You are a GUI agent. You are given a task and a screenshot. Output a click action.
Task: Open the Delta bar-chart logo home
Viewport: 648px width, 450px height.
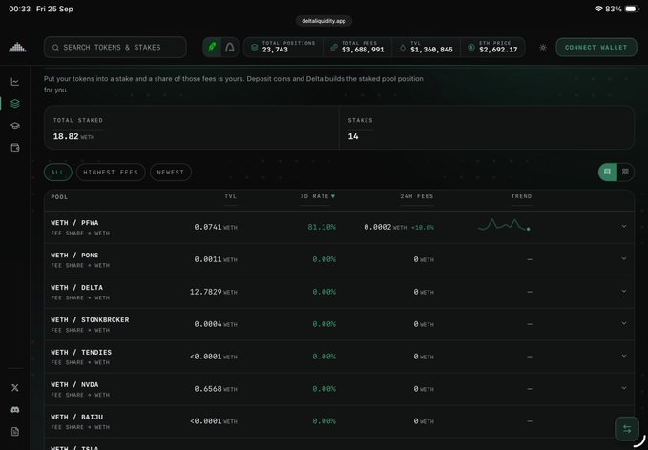[17, 48]
